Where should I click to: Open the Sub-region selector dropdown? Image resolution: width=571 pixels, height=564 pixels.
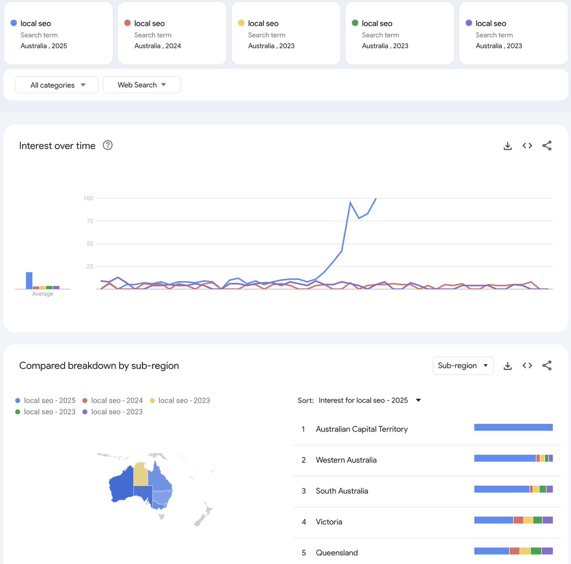(463, 366)
